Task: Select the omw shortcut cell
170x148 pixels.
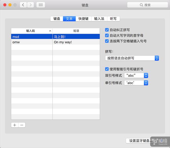Action: click(x=32, y=42)
